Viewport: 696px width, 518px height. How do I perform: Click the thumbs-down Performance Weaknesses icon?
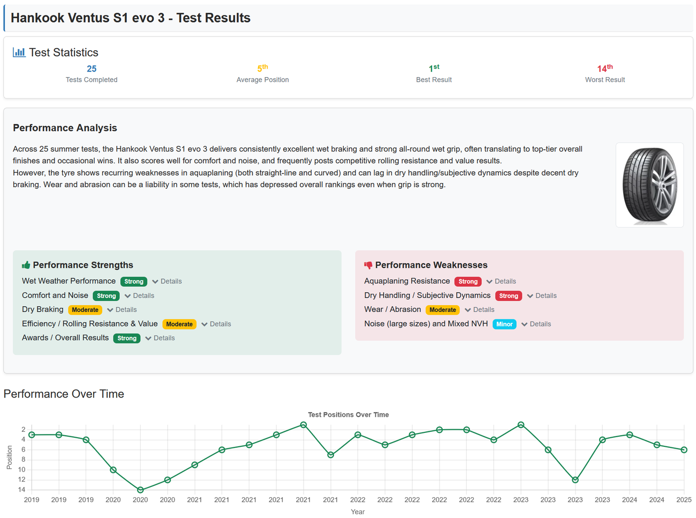point(368,265)
